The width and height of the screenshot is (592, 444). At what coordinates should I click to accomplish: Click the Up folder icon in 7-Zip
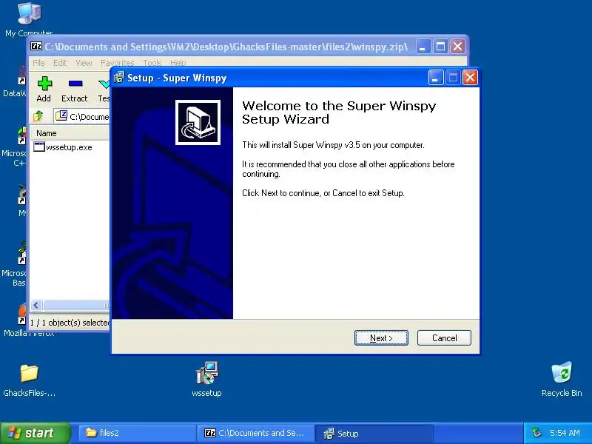point(38,116)
